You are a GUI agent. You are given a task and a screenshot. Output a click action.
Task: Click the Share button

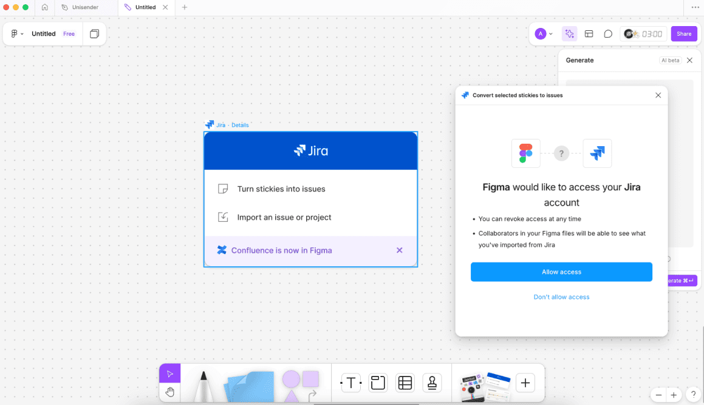[x=684, y=33]
